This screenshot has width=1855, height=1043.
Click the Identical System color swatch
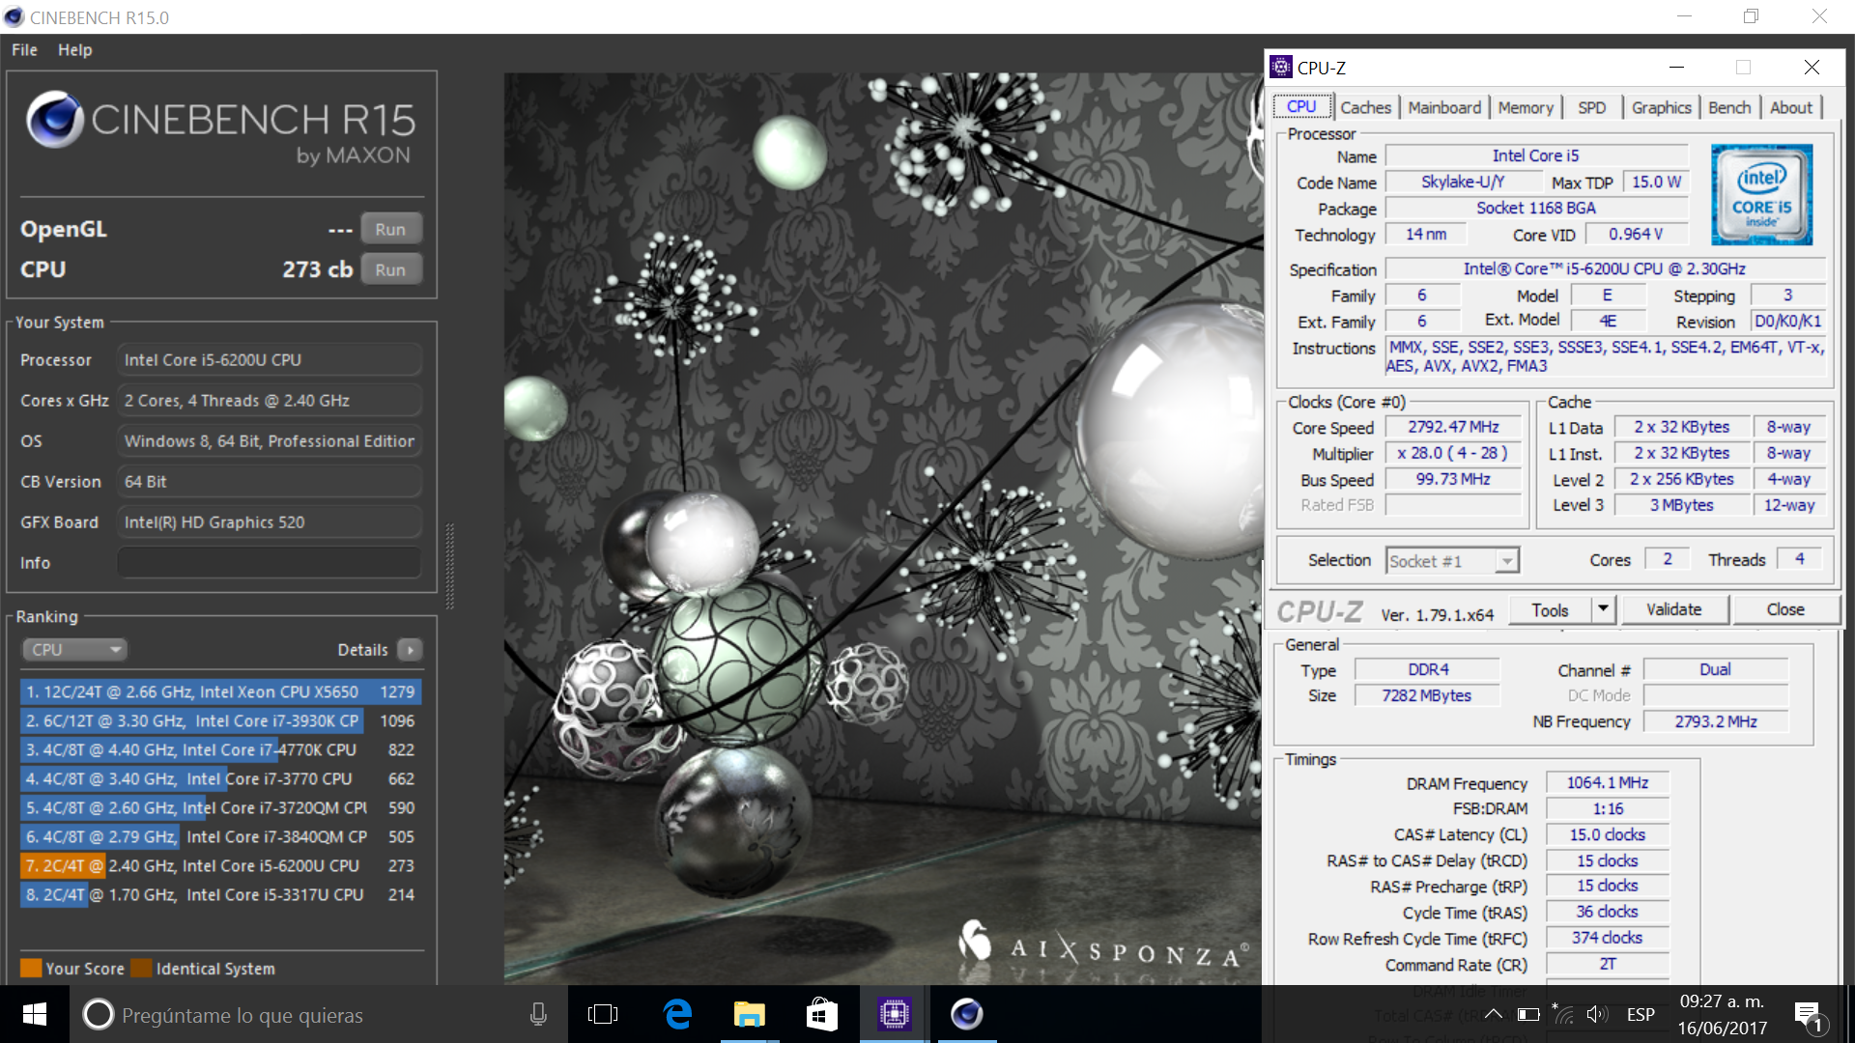point(141,968)
